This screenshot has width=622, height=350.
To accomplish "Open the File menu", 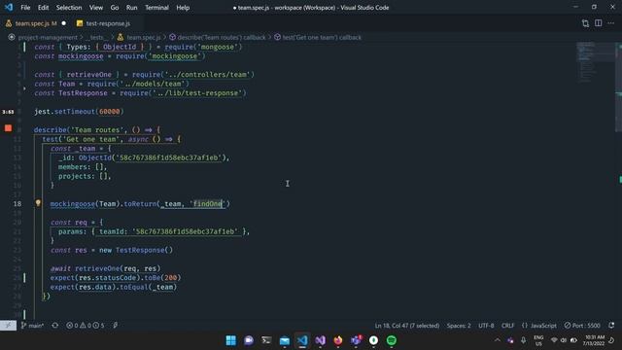I will 25,8.
